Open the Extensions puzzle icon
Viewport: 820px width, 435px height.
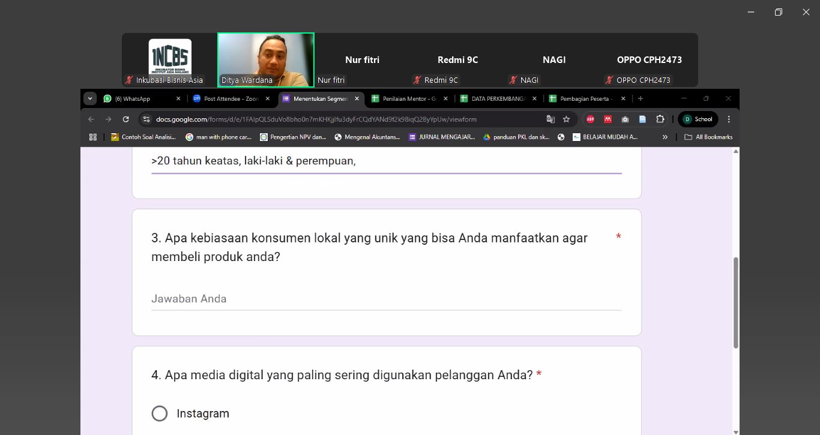coord(660,119)
